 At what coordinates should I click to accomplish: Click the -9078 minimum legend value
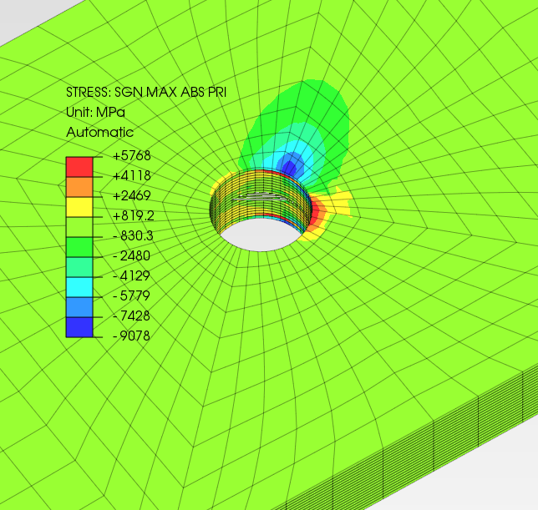tap(131, 336)
